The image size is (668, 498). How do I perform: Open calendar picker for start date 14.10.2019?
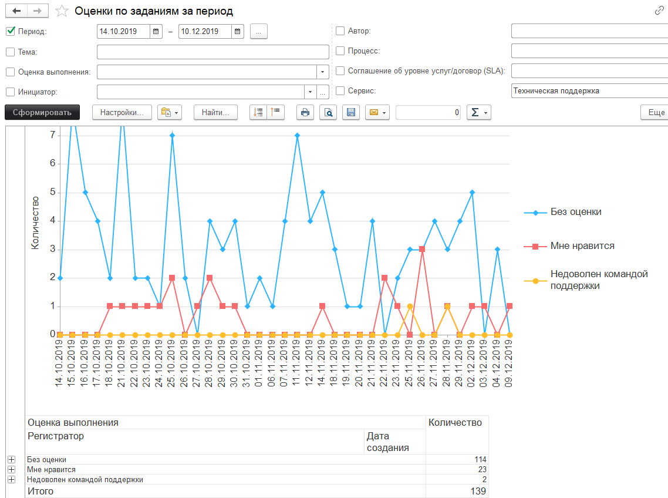click(x=156, y=32)
